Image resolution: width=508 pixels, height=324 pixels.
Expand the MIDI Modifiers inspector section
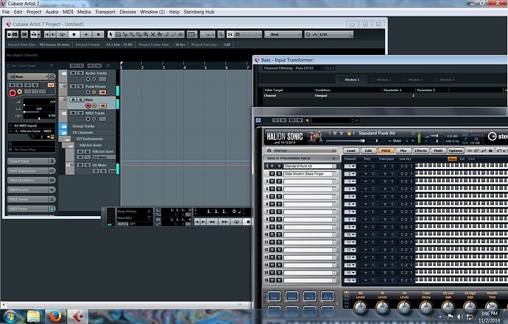(x=32, y=180)
